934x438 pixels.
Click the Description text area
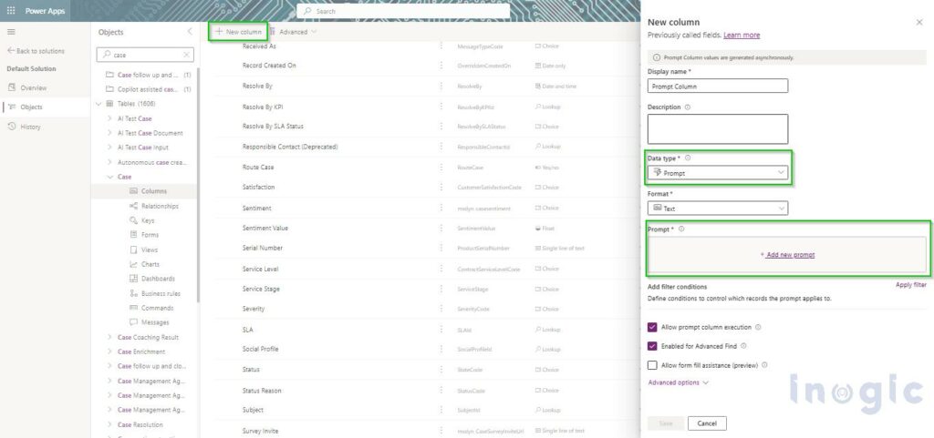tap(718, 129)
